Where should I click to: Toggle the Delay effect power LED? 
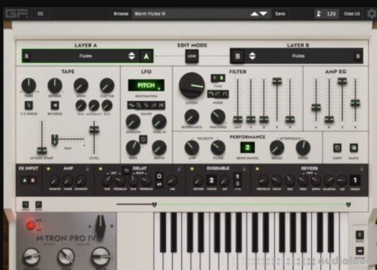[x=100, y=169]
